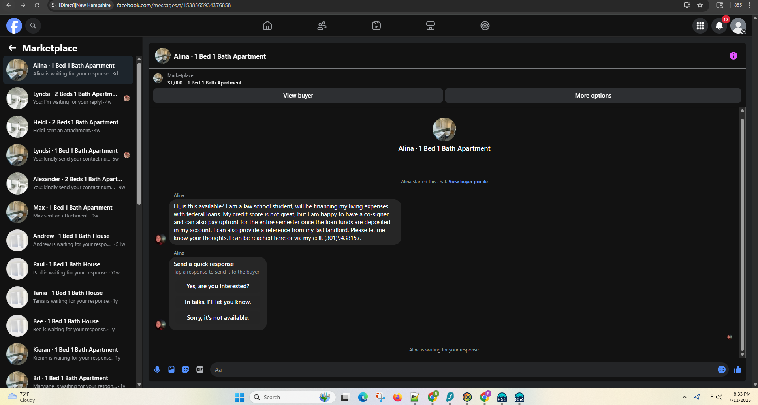Open Microsoft Edge from the taskbar

click(x=363, y=397)
